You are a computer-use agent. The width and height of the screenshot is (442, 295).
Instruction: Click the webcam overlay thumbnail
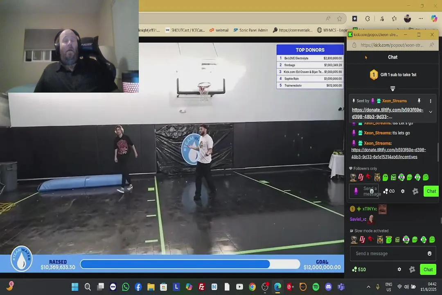tap(69, 46)
